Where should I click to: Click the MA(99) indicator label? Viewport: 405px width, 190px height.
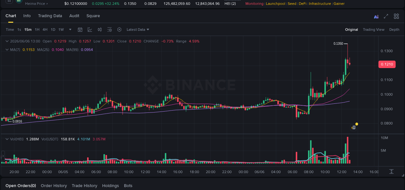pyautogui.click(x=72, y=50)
